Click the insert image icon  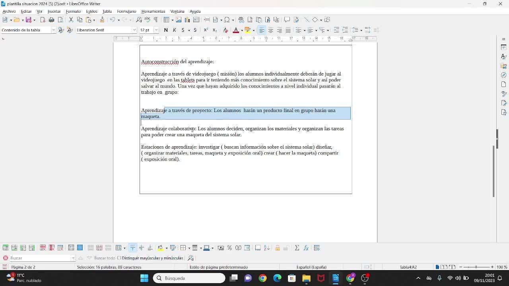[x=179, y=20]
